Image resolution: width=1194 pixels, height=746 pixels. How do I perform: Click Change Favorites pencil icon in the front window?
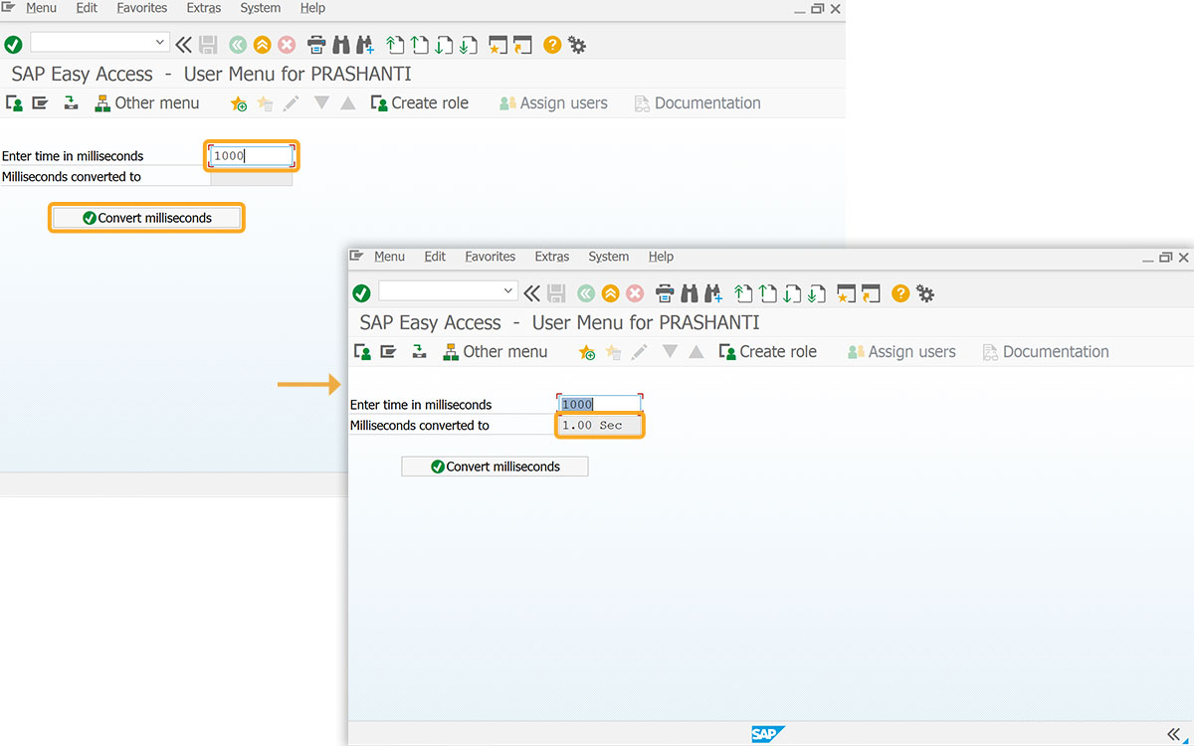[639, 352]
